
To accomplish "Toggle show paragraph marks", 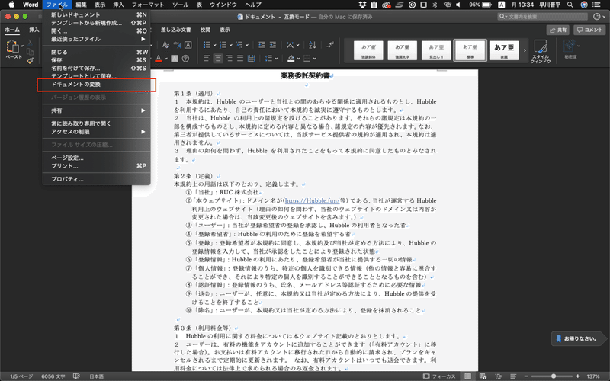I will tap(330, 45).
